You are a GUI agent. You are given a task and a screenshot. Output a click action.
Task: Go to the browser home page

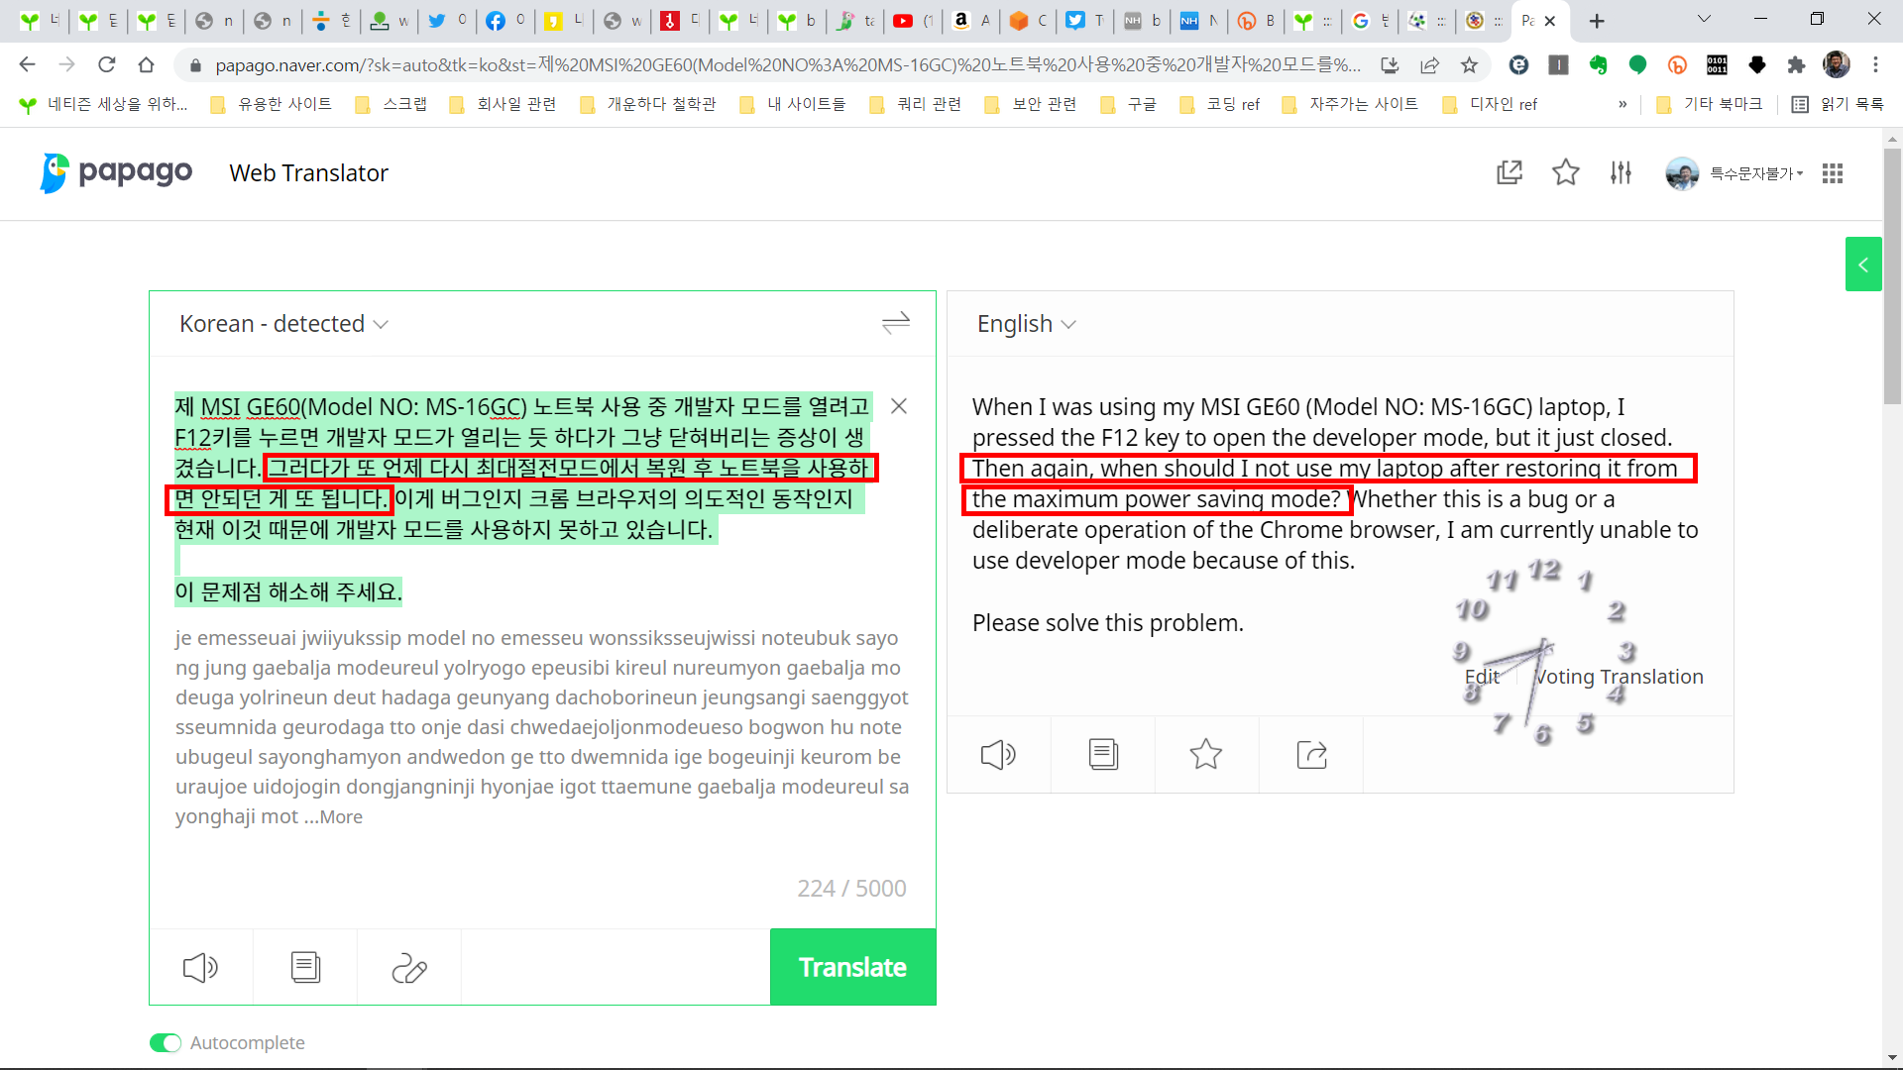[146, 64]
